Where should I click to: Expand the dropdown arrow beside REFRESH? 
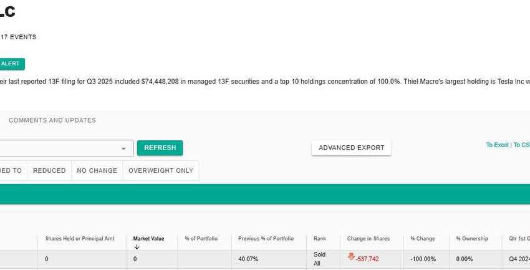pos(123,148)
